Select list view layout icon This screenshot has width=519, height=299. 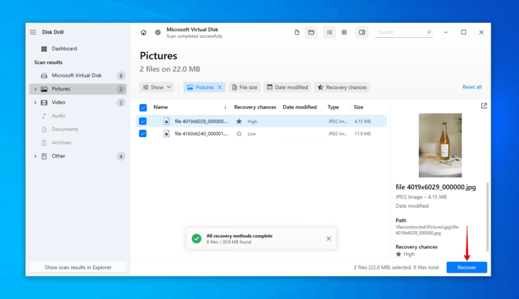click(329, 32)
